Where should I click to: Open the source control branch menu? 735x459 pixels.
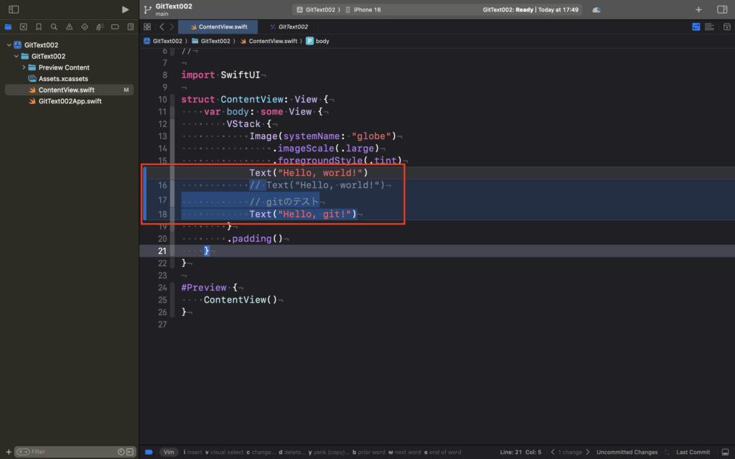[148, 9]
